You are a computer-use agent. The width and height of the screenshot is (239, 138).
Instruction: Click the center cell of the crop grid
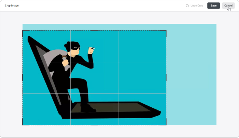[x=94, y=78]
